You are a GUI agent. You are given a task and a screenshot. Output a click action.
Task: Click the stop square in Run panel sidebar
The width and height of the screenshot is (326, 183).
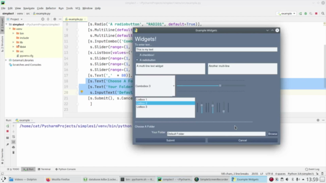tap(8, 131)
